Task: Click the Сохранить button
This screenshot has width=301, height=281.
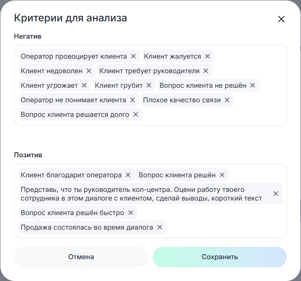Action: click(x=220, y=257)
